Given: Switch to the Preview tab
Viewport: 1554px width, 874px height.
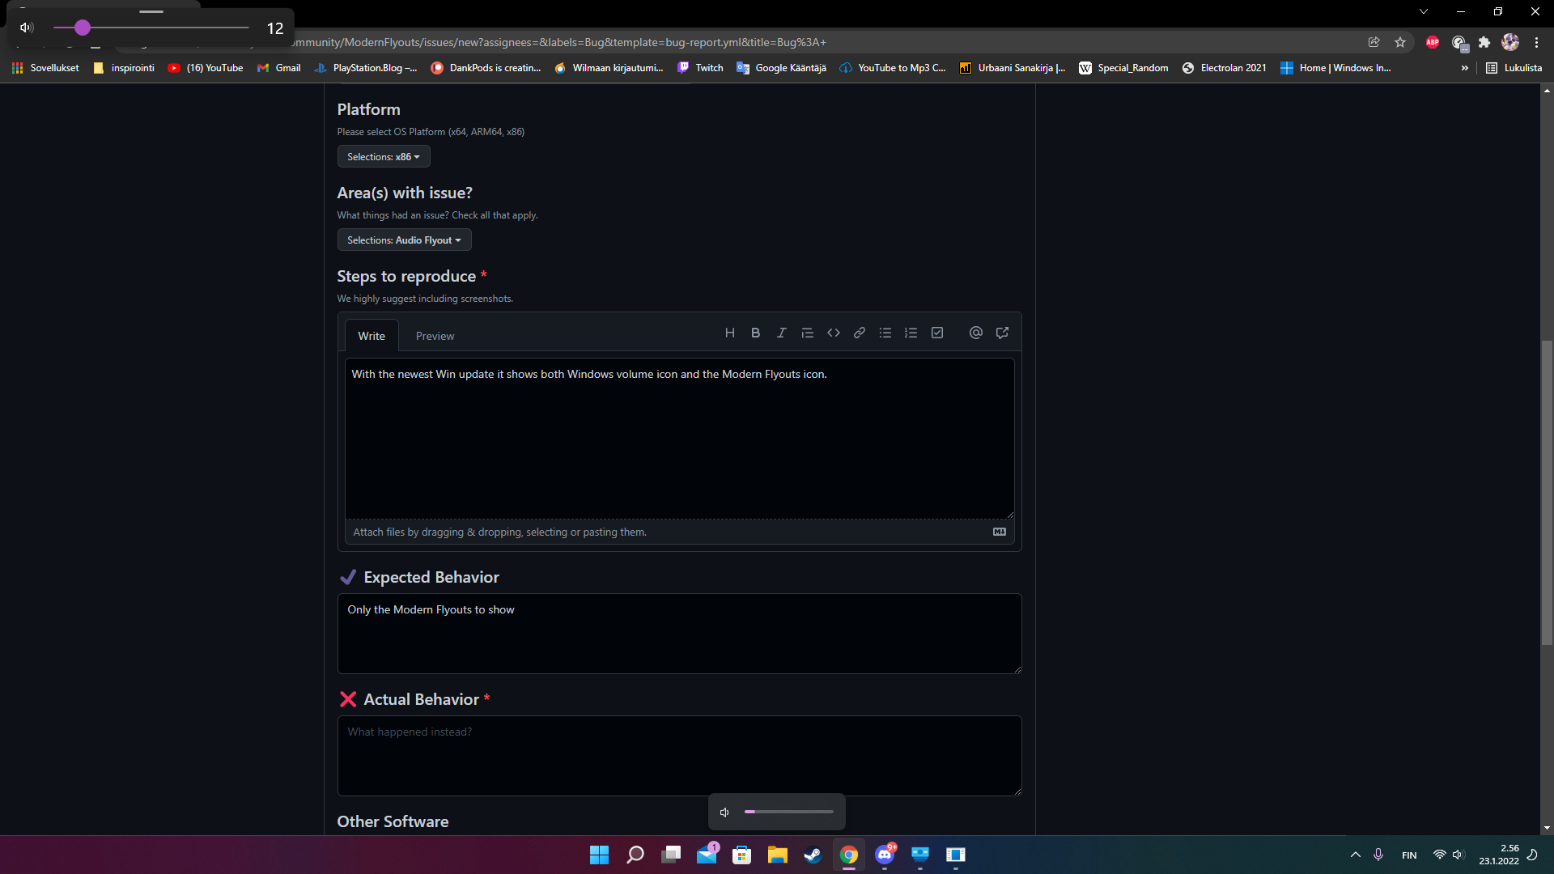Looking at the screenshot, I should click(x=435, y=336).
